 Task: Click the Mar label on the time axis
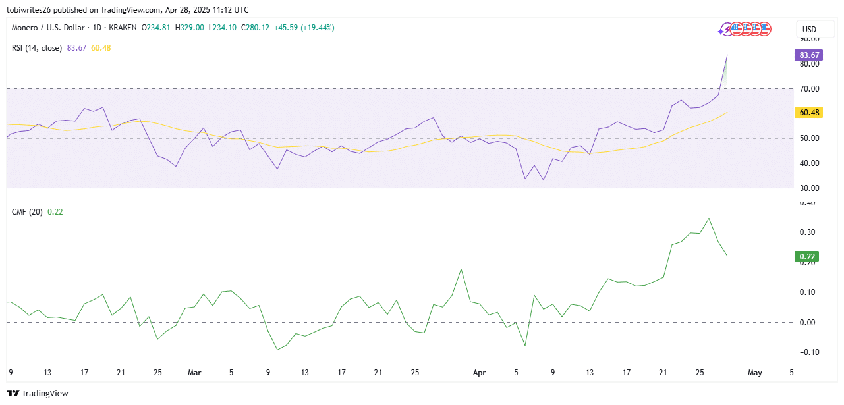pos(194,373)
